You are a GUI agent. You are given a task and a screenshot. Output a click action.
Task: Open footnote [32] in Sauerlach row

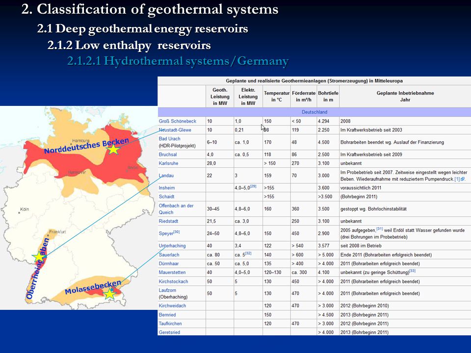tap(248, 253)
